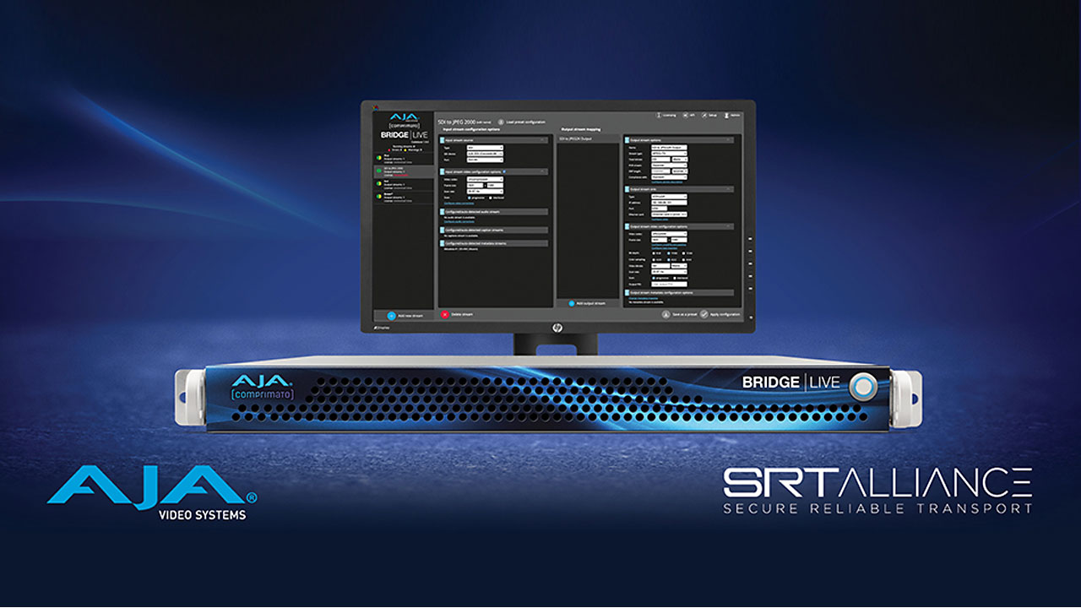Open the Setup wrench icon
Screen dimensions: 1081x608
(704, 116)
